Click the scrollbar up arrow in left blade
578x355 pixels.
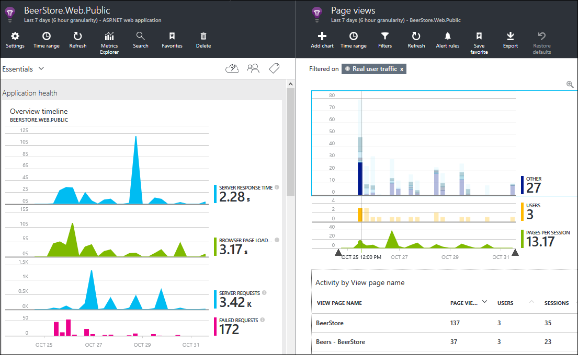point(290,84)
